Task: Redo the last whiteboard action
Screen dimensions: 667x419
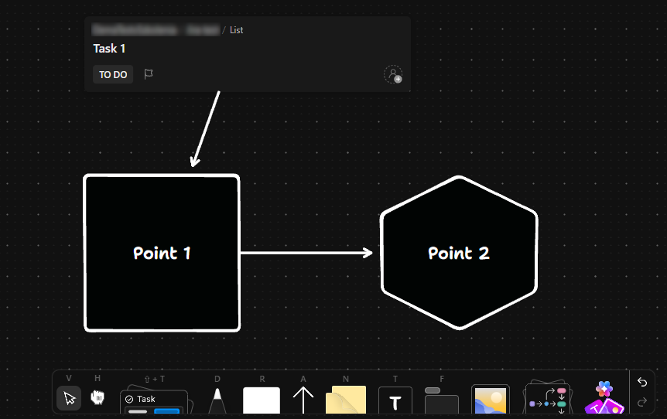Action: coord(642,401)
